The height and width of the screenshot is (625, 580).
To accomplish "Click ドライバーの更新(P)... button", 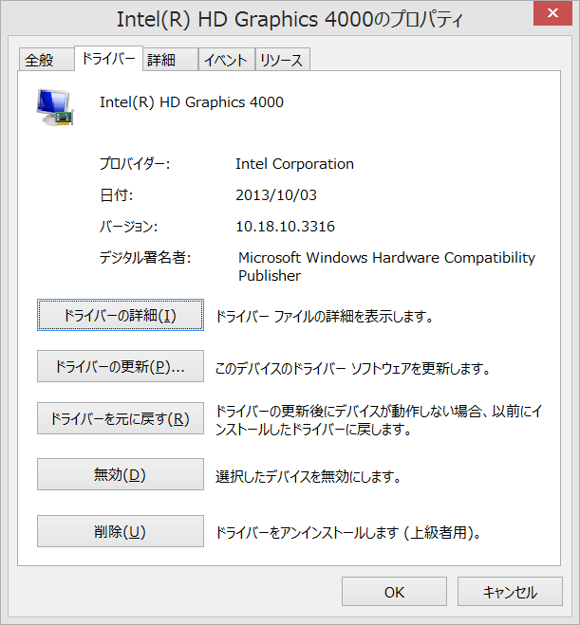I will click(121, 366).
